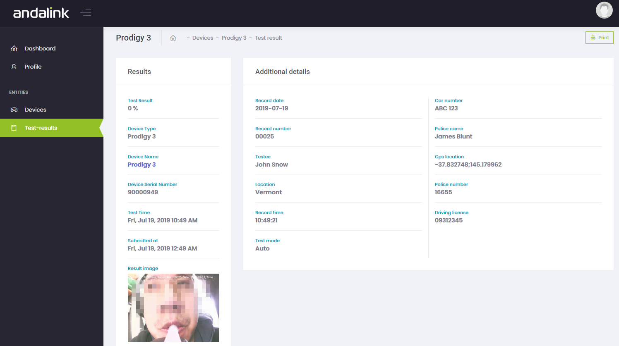Open Devices list from sidebar
The width and height of the screenshot is (619, 346).
click(52, 110)
